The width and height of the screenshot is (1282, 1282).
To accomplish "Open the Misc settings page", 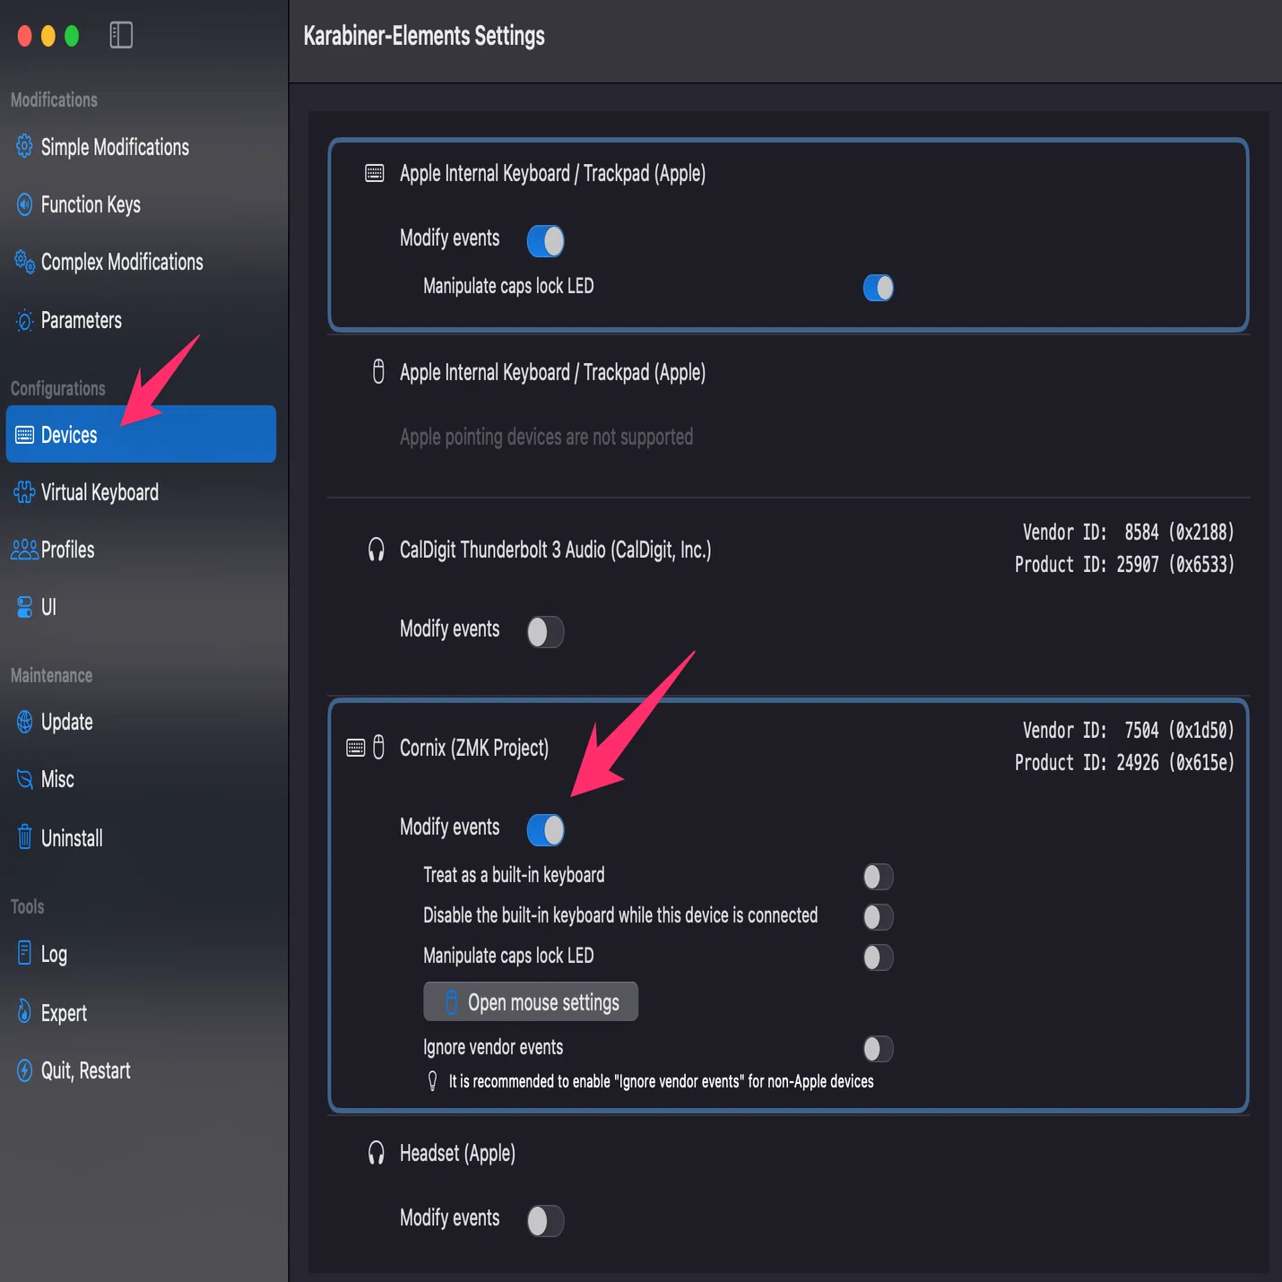I will click(x=141, y=779).
